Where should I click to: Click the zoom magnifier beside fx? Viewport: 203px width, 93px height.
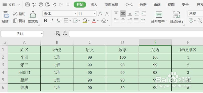[58, 33]
